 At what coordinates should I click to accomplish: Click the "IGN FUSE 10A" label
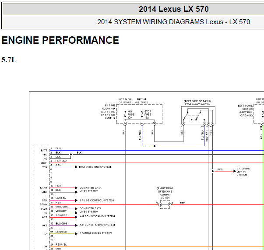click(131, 114)
